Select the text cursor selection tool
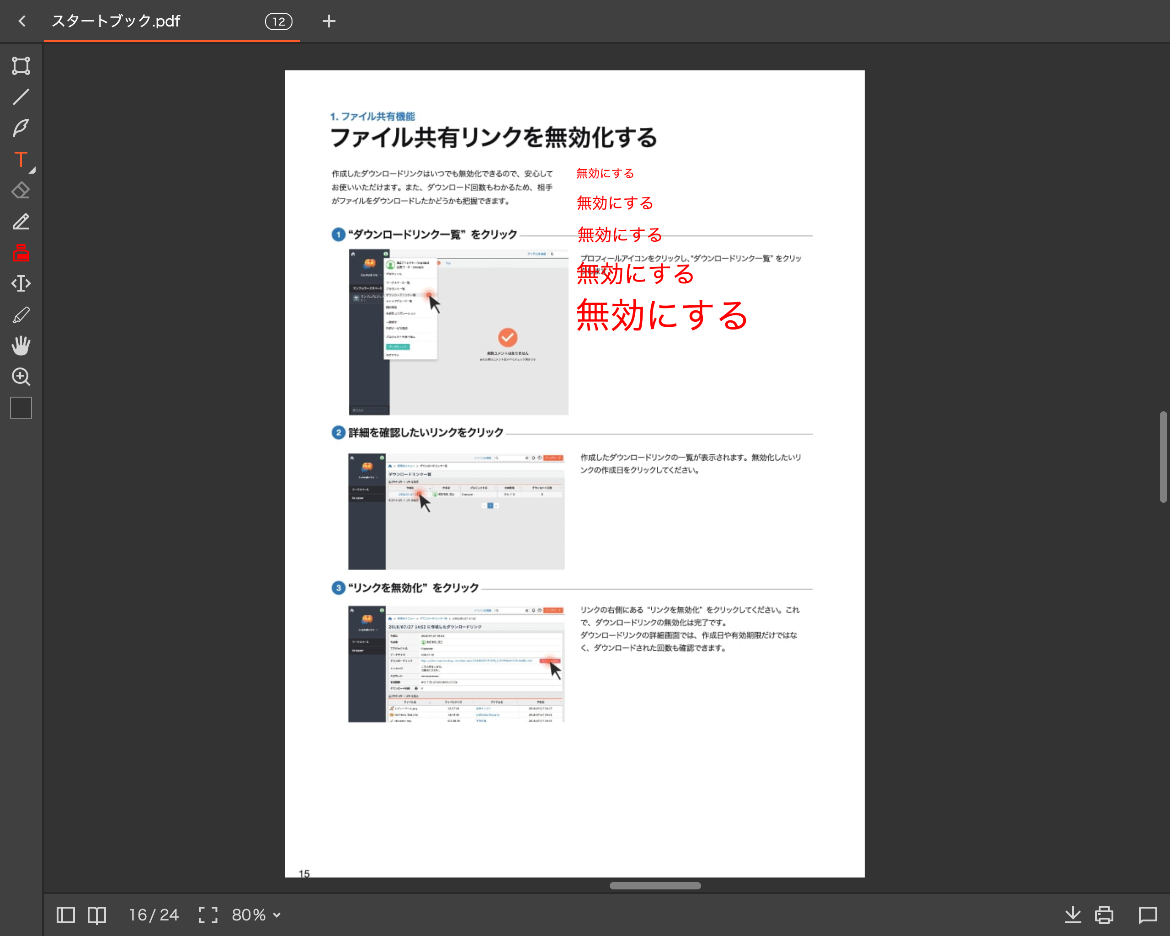1170x936 pixels. tap(21, 284)
